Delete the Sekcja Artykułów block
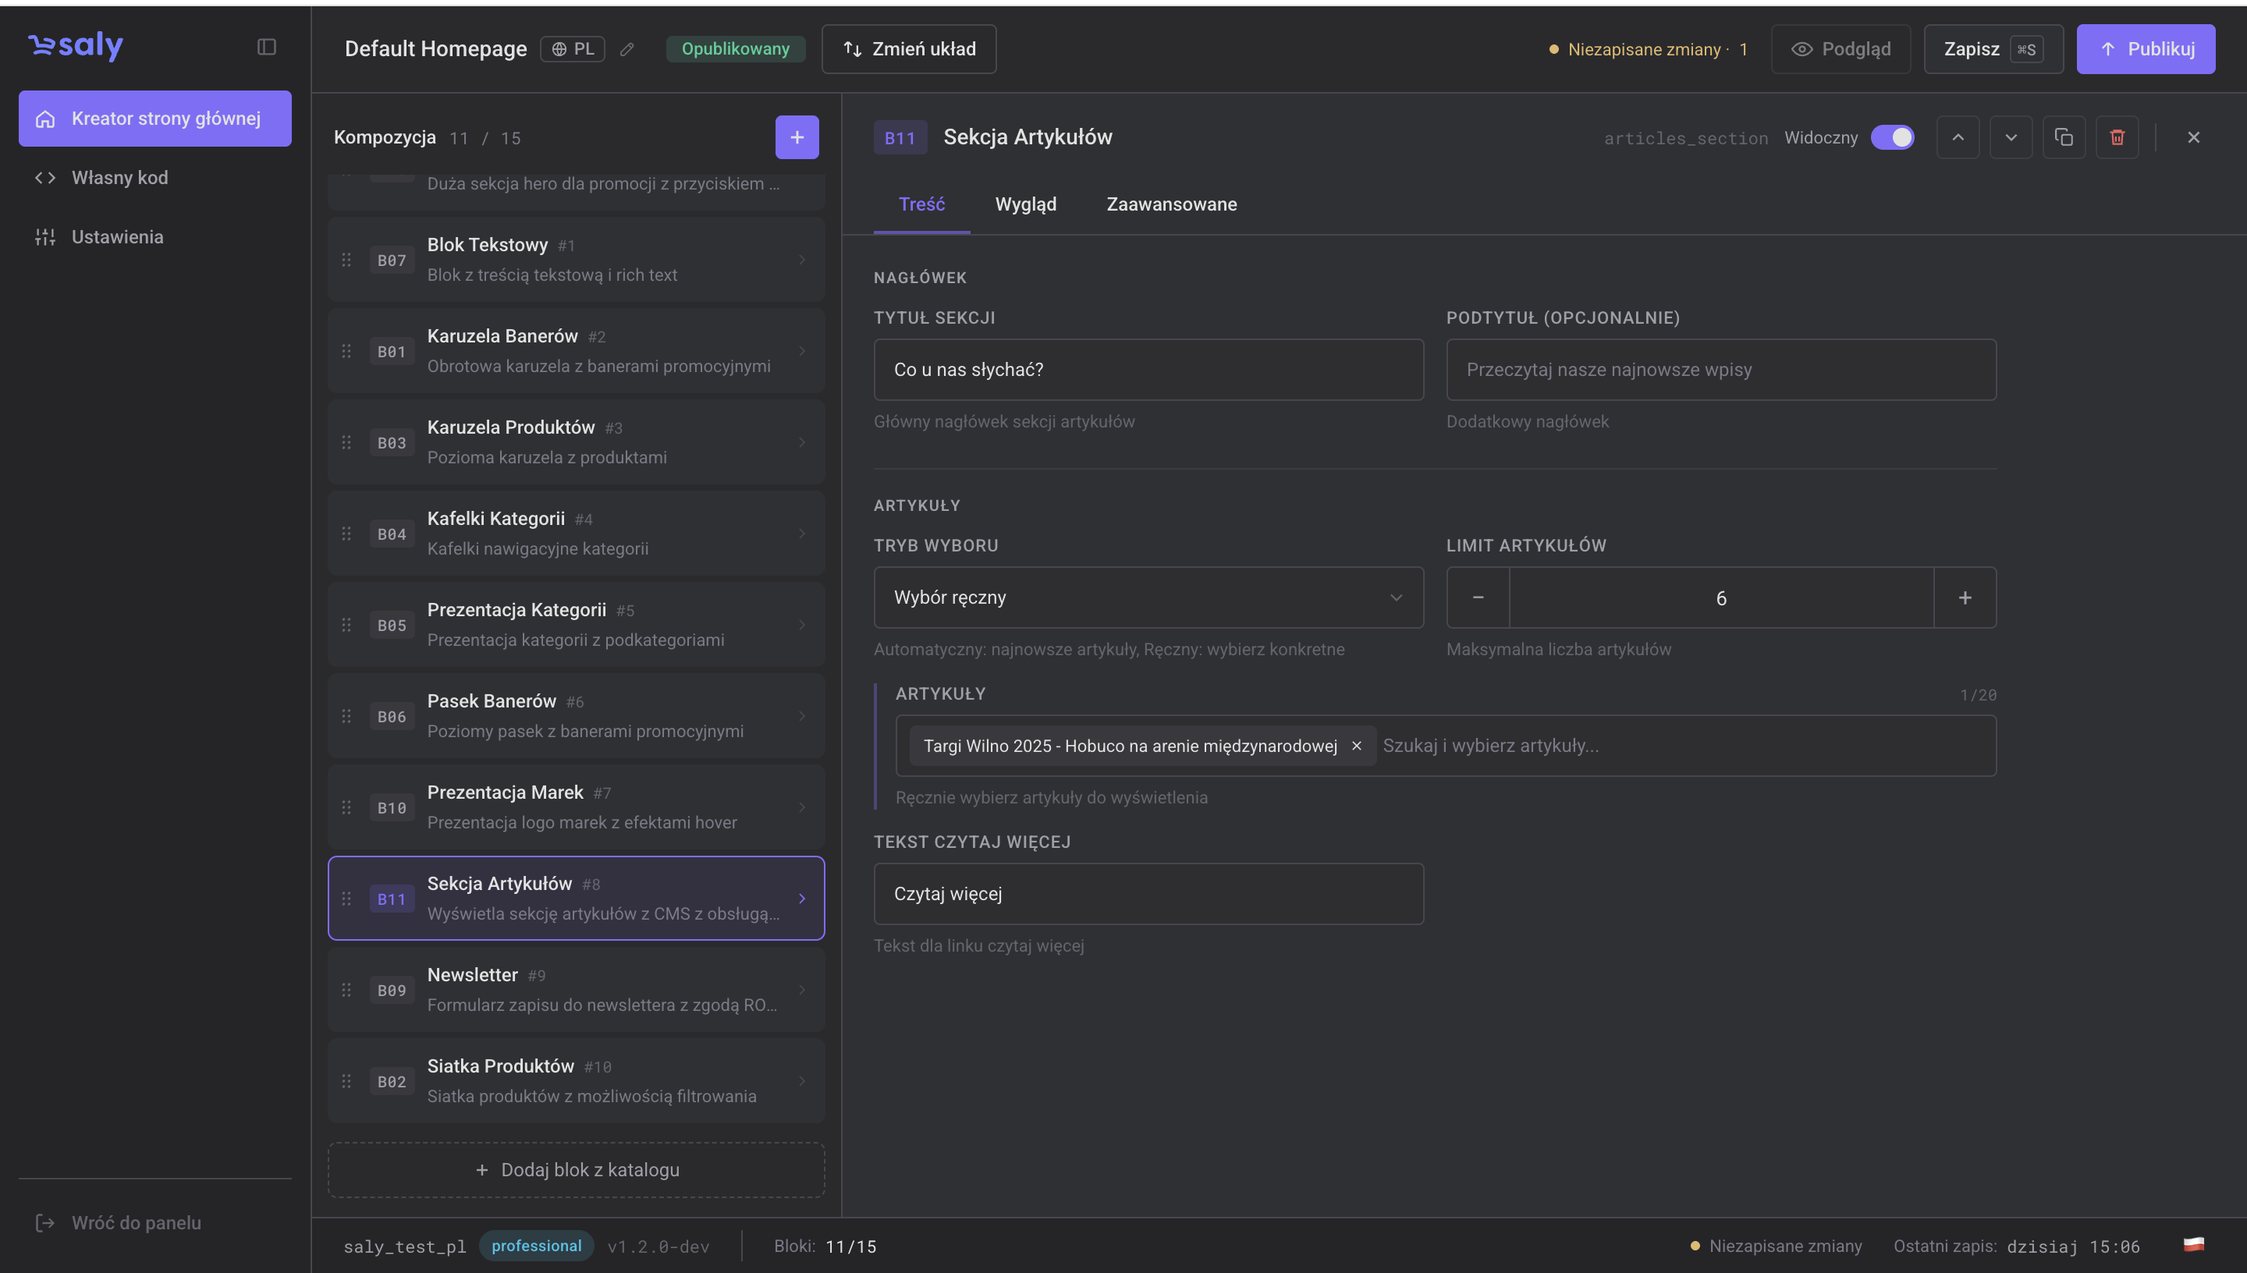The height and width of the screenshot is (1273, 2247). [x=2117, y=137]
